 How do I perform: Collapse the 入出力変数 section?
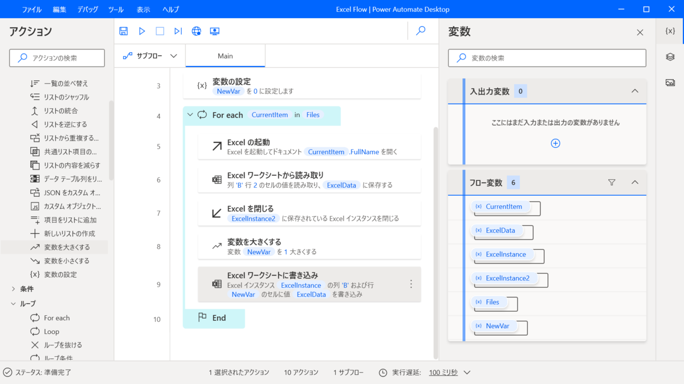tap(634, 91)
